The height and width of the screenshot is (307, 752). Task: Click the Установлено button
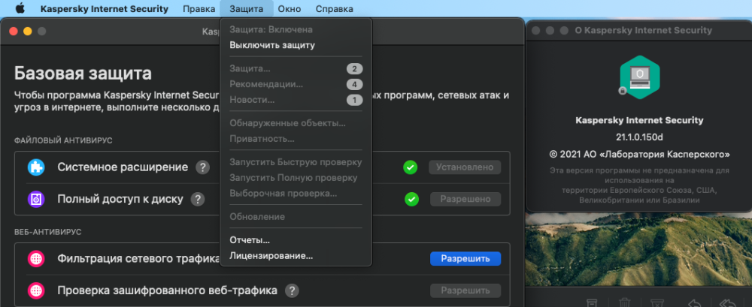465,167
